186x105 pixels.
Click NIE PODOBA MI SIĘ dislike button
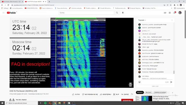90,94
